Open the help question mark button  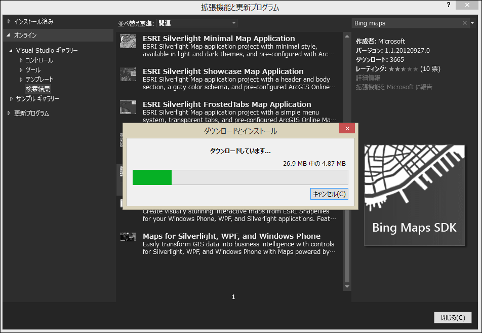(449, 5)
